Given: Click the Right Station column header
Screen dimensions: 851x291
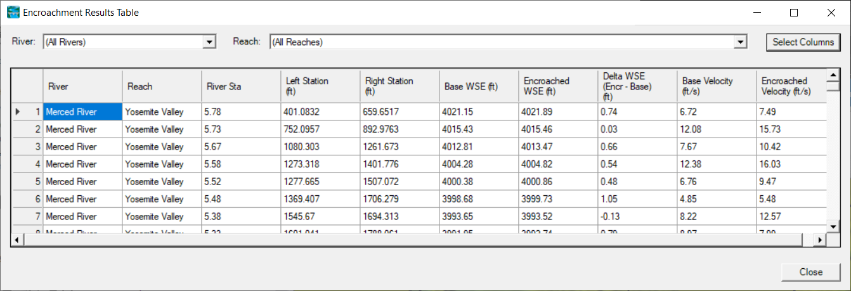Looking at the screenshot, I should [x=399, y=86].
